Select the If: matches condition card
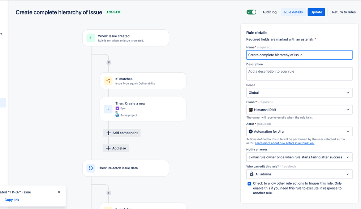361x209 pixels. coord(143,81)
